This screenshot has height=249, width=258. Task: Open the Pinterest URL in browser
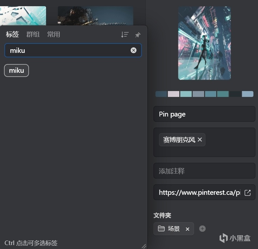[248, 193]
